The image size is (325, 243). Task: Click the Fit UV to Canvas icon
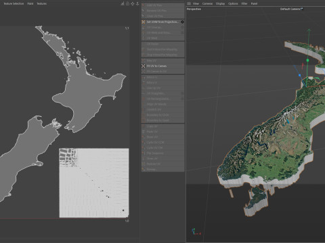(x=144, y=66)
